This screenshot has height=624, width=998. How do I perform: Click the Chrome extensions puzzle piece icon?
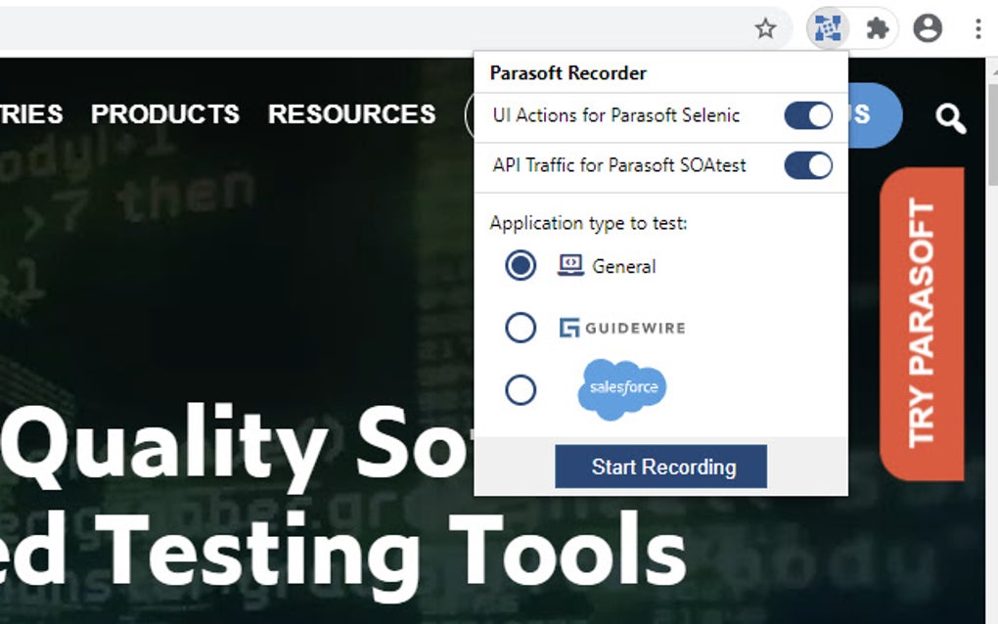coord(878,28)
